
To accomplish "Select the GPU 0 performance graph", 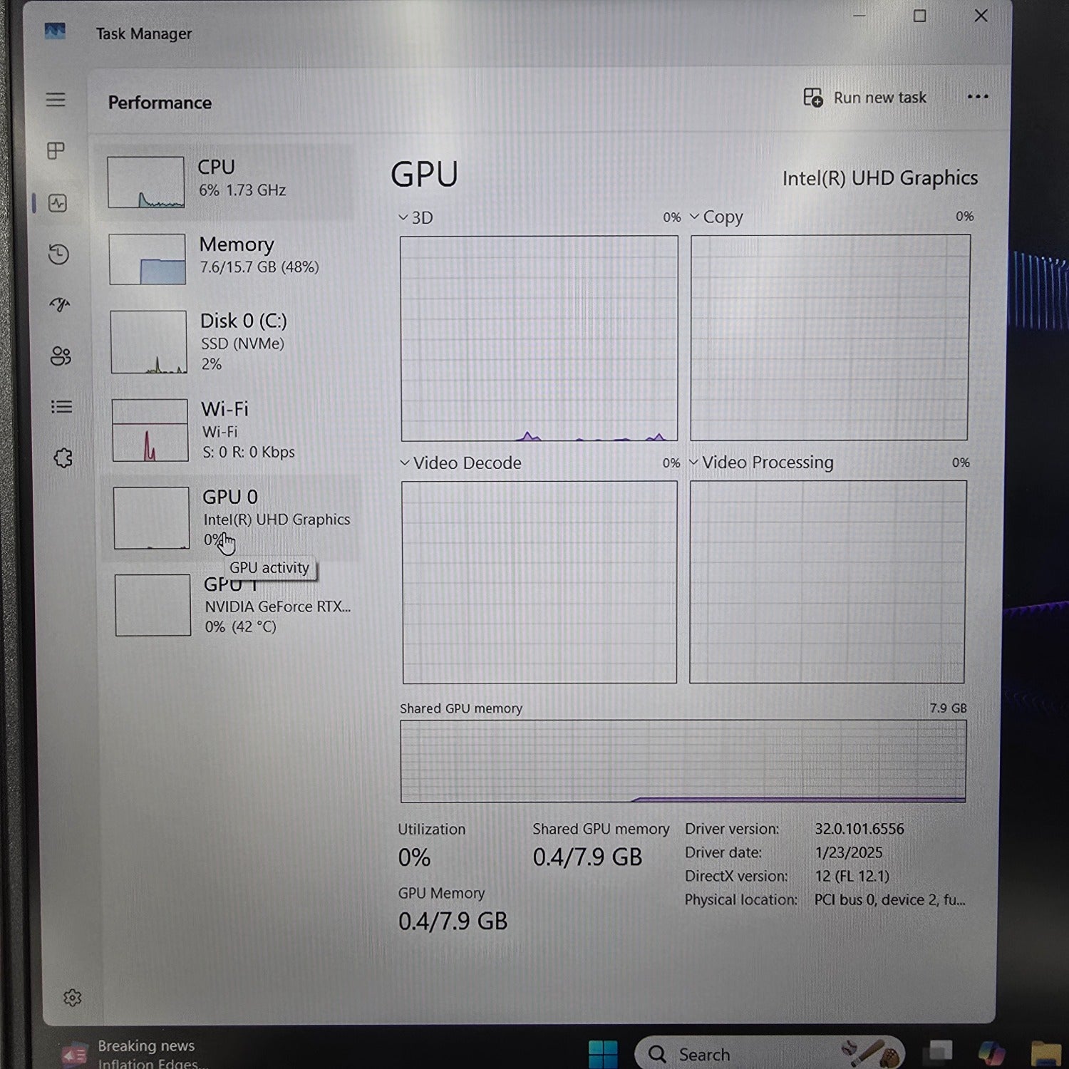I will tap(228, 518).
